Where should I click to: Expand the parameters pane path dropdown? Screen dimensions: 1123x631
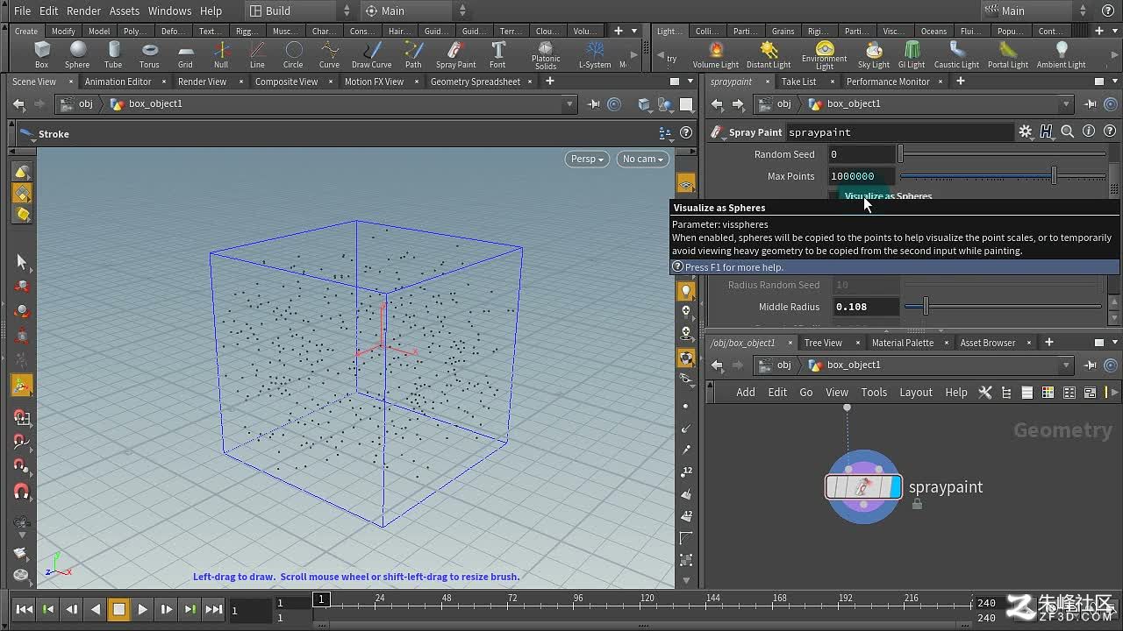[1066, 103]
